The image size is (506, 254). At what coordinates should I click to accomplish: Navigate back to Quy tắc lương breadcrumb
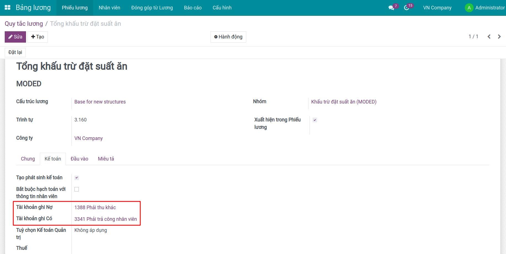point(24,24)
